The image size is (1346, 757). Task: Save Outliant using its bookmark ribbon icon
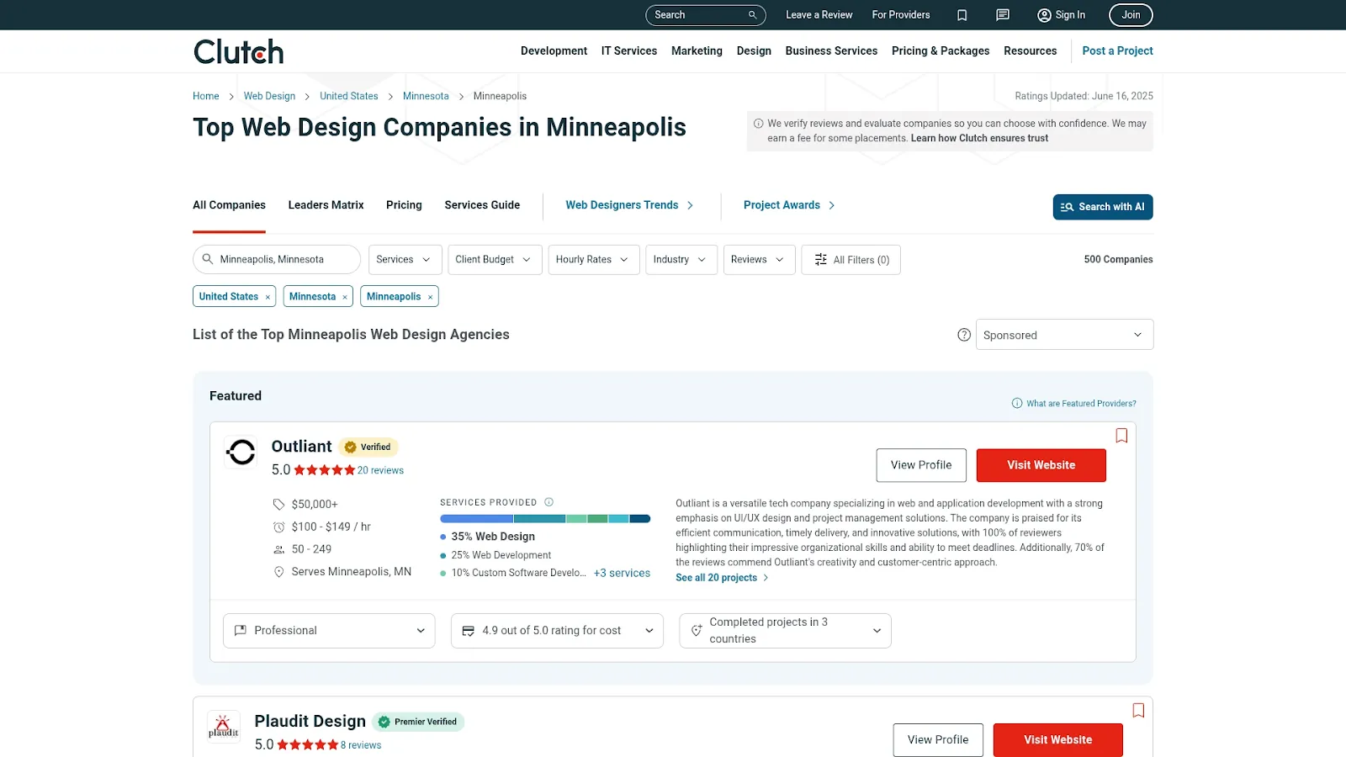[1121, 436]
